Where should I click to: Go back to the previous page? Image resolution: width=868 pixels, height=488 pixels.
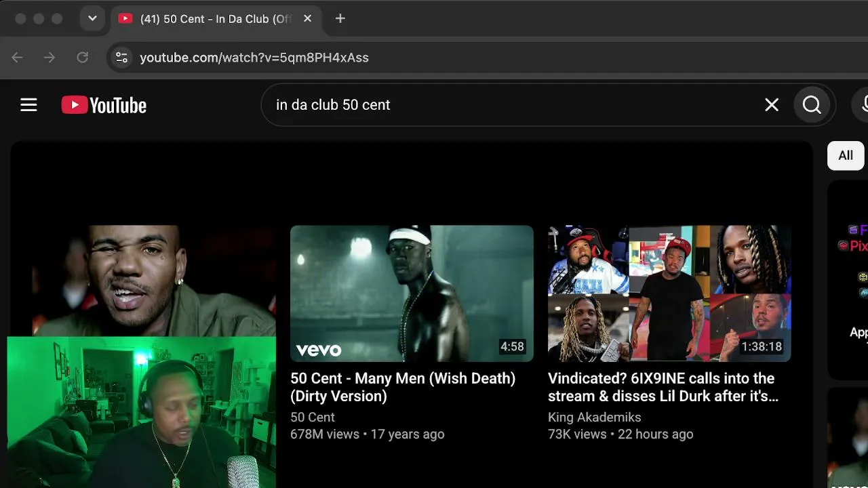17,58
